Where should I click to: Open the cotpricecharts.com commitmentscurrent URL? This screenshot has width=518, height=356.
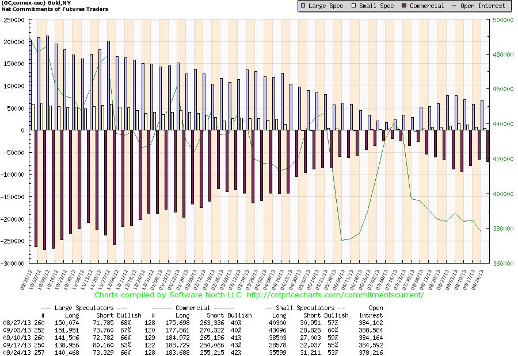[x=335, y=295]
